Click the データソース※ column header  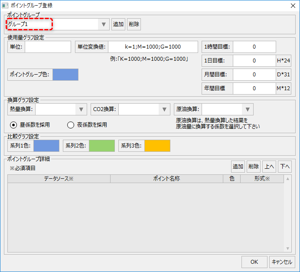[x=59, y=179]
